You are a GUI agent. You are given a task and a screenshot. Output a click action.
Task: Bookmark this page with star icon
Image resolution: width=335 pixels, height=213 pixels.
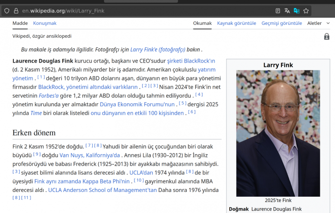click(306, 11)
